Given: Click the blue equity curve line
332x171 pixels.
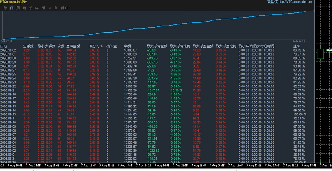Looking at the screenshot, I should point(154,27).
